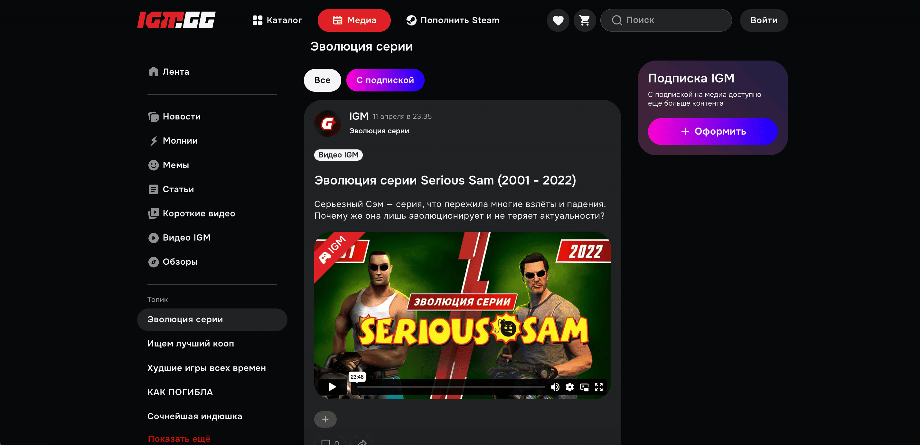920x445 pixels.
Task: Click the Видео IGM play icon
Action: [154, 238]
